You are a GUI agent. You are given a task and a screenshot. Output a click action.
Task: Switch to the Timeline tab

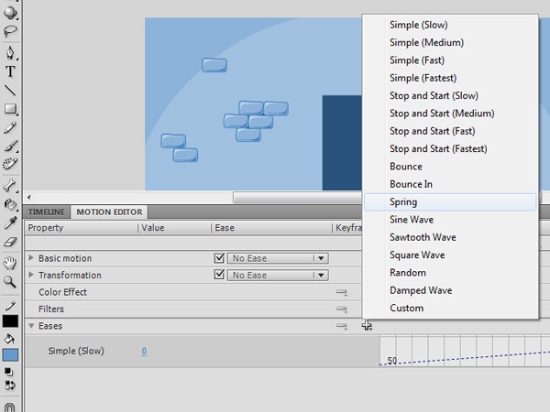(x=47, y=211)
